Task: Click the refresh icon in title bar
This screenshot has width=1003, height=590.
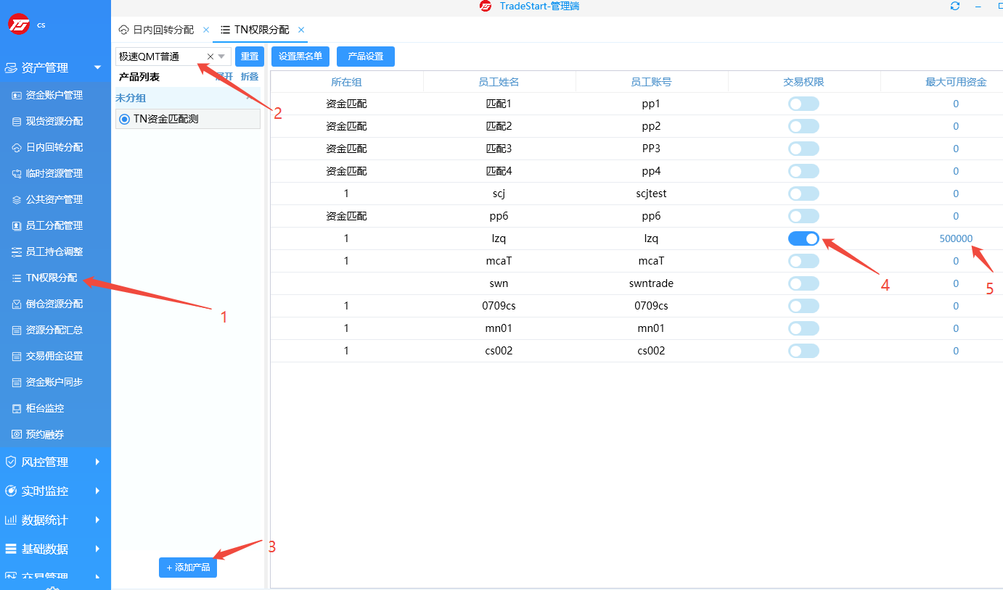Action: tap(955, 6)
